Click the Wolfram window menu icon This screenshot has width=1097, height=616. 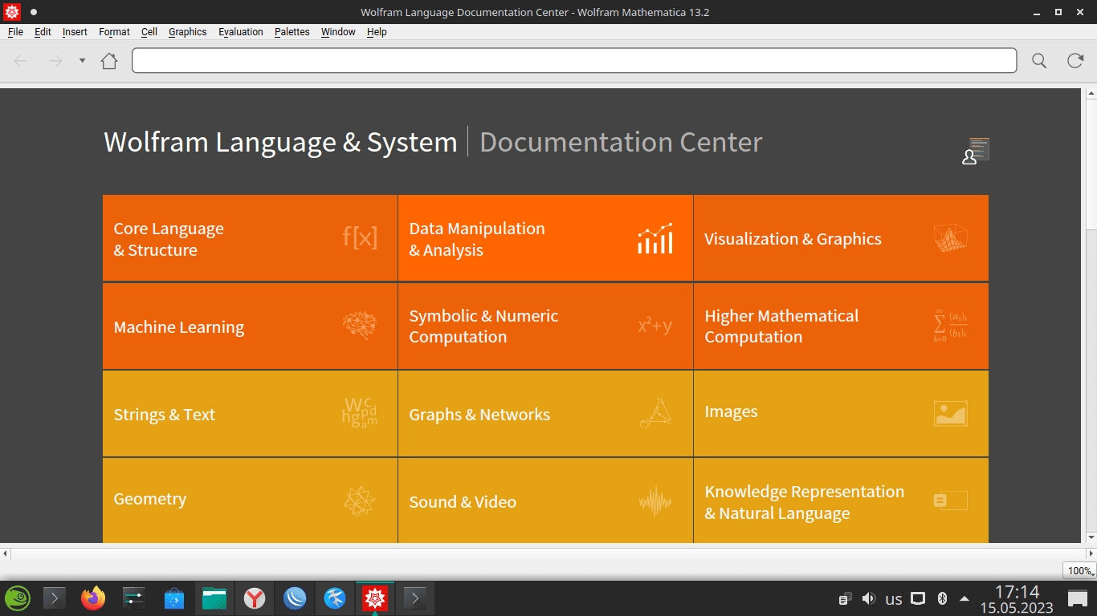click(x=12, y=12)
